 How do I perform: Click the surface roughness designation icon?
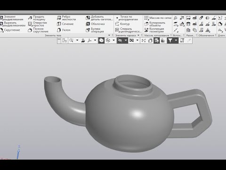(208, 24)
